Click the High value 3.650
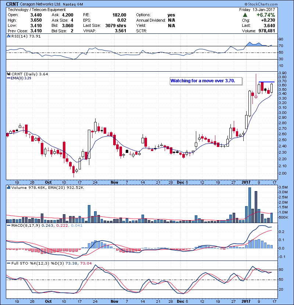The width and height of the screenshot is (294, 305). 36,20
